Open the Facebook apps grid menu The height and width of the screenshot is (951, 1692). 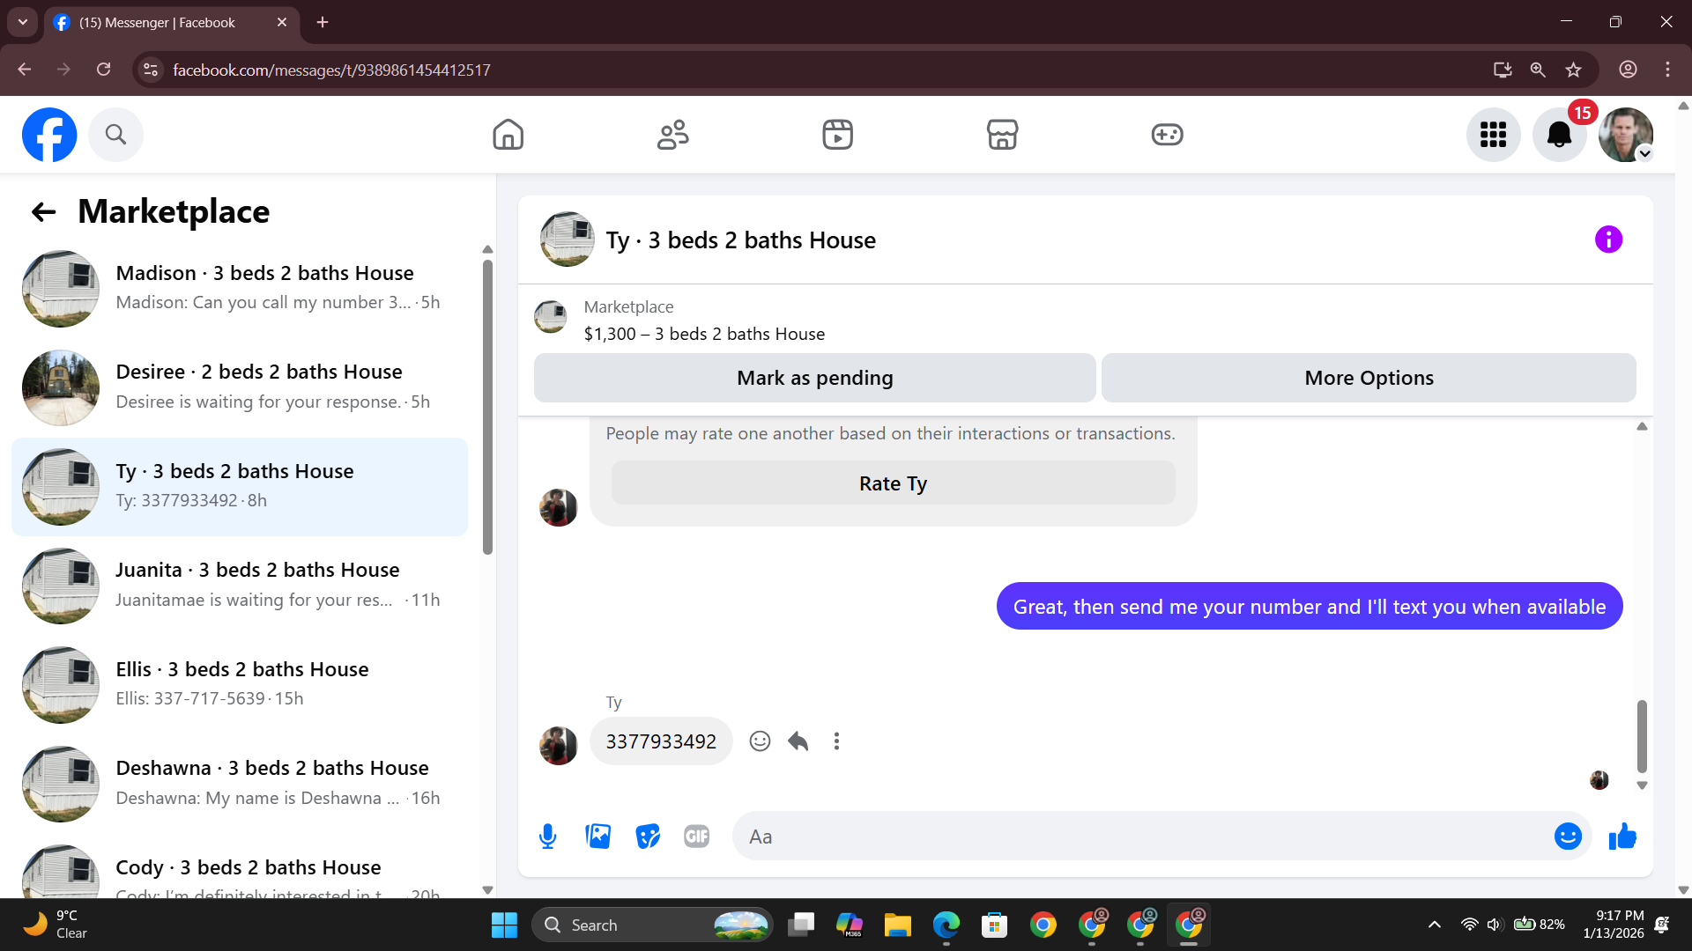[1493, 135]
